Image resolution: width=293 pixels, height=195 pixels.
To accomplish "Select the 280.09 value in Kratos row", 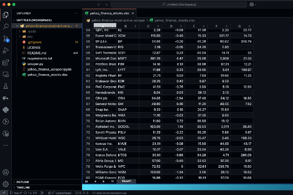I will coord(242,155).
